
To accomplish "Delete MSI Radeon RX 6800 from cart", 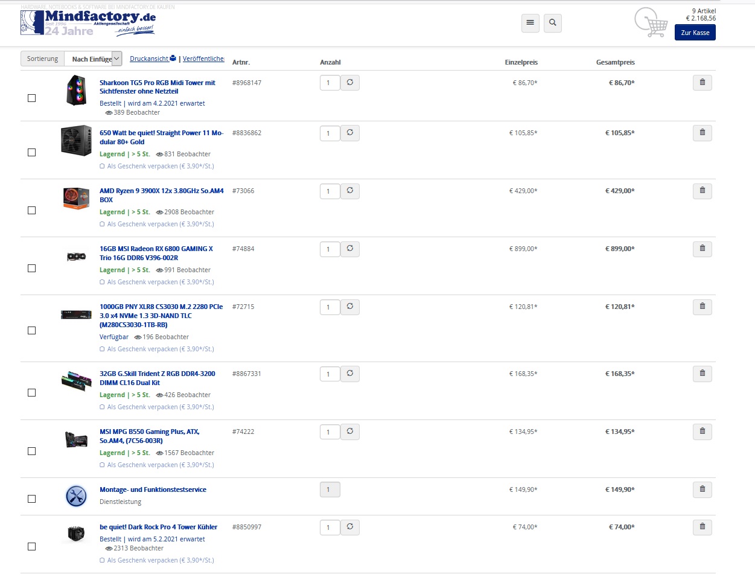I will point(702,249).
